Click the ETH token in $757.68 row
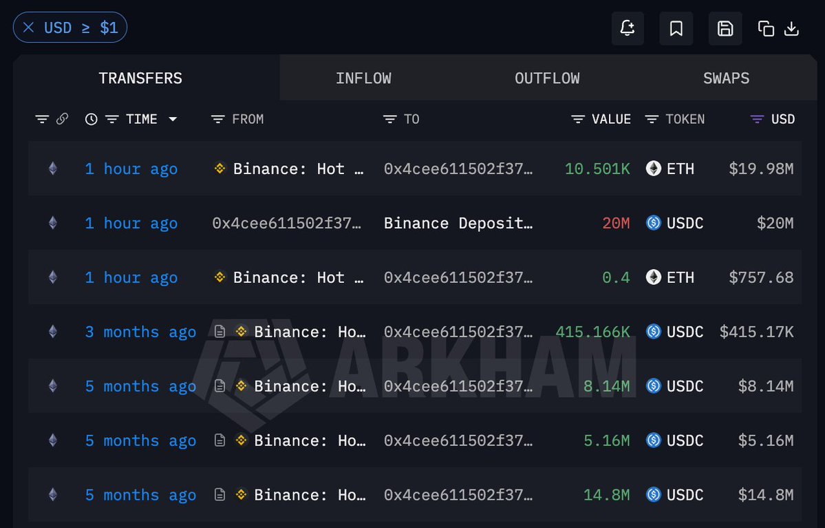 tap(669, 277)
